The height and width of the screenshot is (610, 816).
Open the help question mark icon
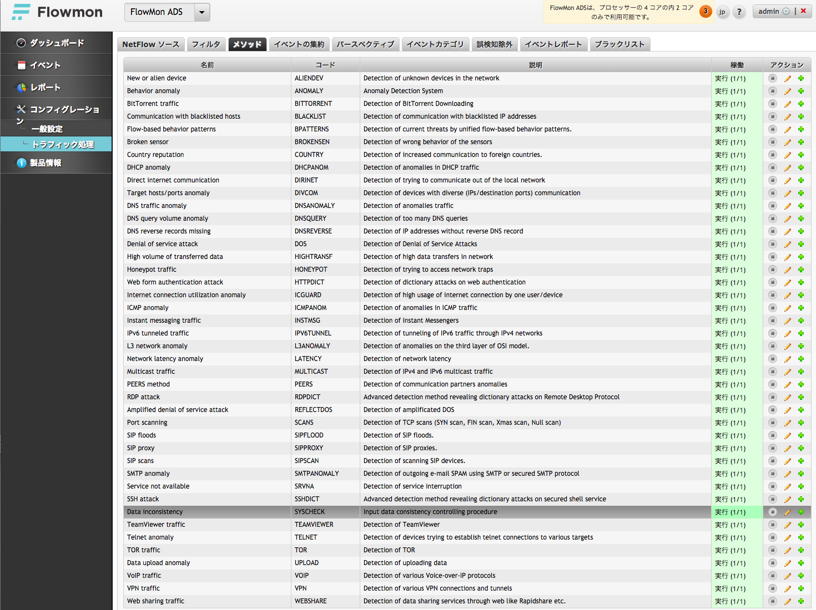tap(739, 12)
